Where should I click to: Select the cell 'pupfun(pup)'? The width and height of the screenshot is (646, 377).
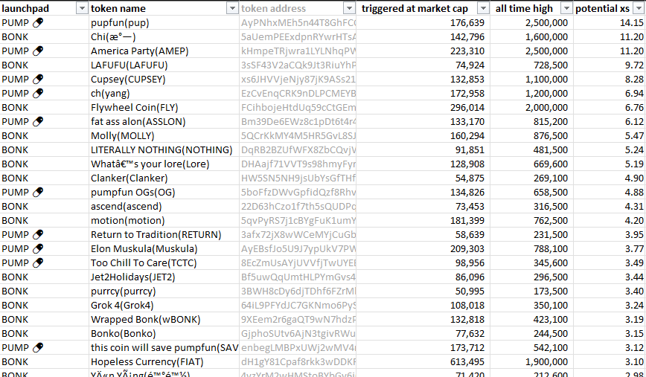pyautogui.click(x=164, y=22)
